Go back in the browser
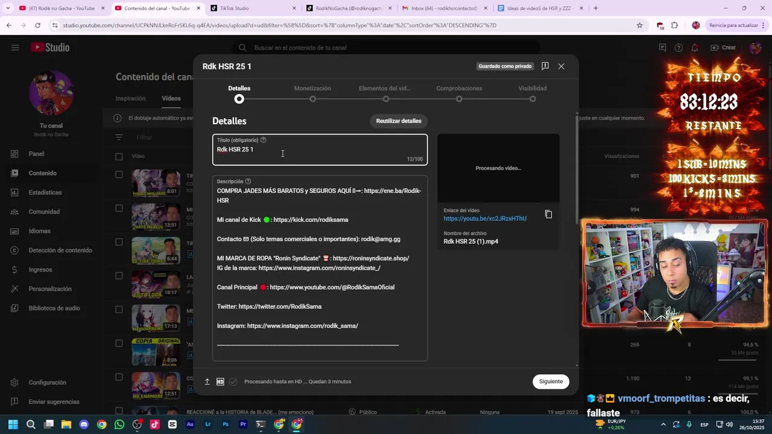772x434 pixels. click(8, 25)
